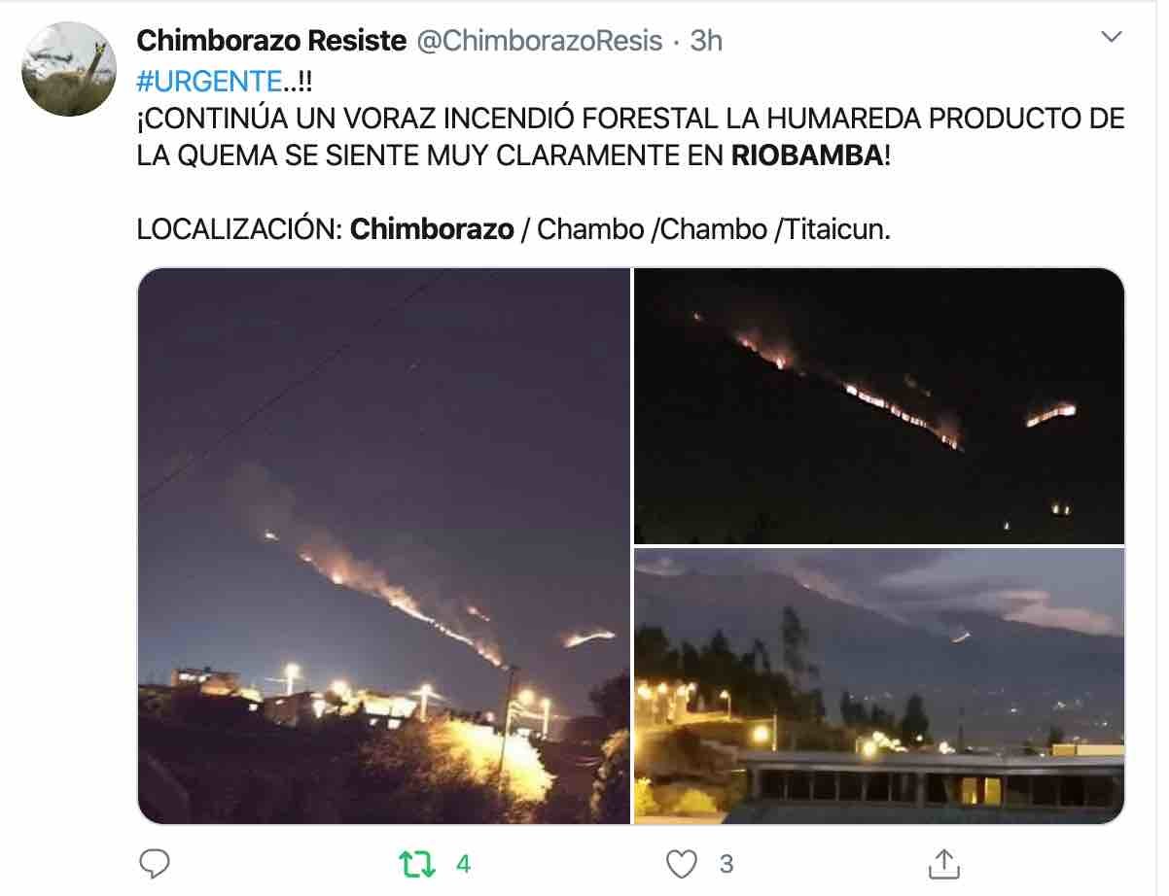Open the top-right dark hillside fire photo
The width and height of the screenshot is (1169, 896).
pyautogui.click(x=879, y=406)
